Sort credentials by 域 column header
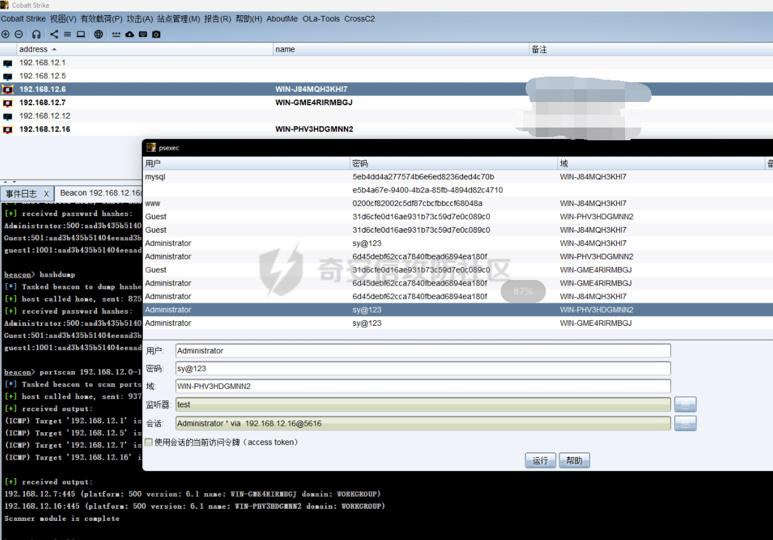 tap(661, 164)
